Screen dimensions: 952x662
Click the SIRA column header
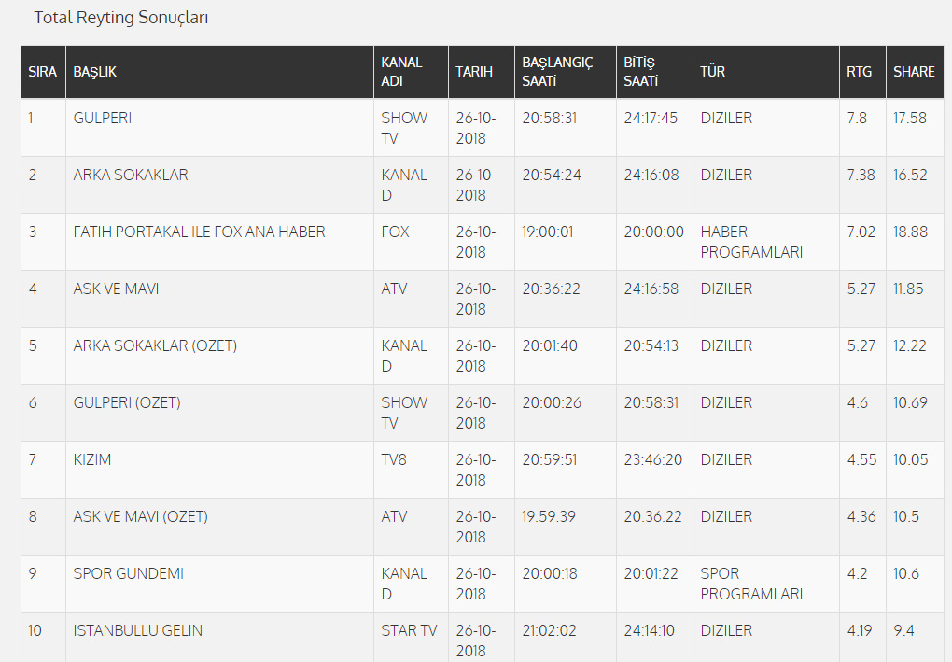tap(43, 72)
